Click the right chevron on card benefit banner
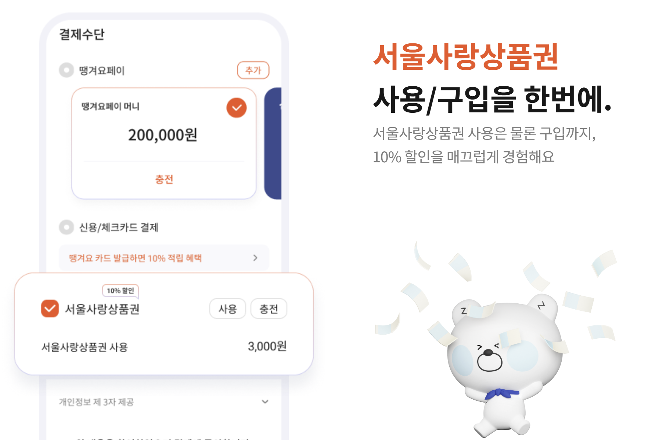This screenshot has width=659, height=440. pyautogui.click(x=255, y=258)
